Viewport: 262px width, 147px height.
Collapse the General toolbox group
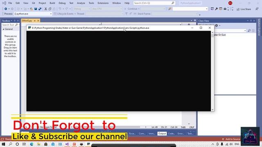pyautogui.click(x=4, y=29)
